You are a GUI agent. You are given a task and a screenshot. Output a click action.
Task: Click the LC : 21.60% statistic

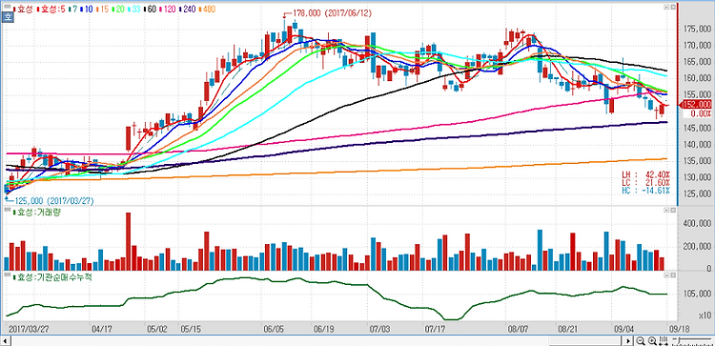(645, 182)
